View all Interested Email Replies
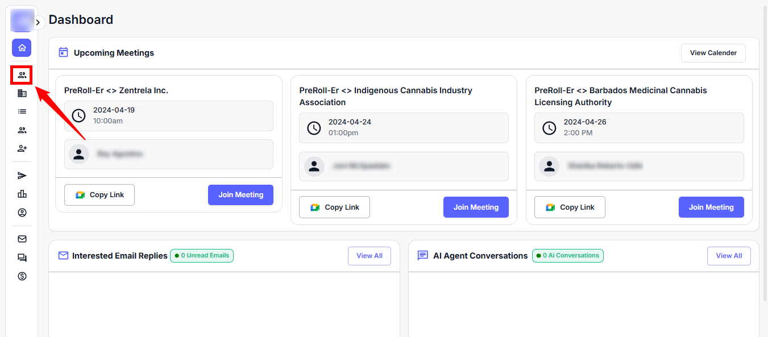The image size is (768, 337). coord(369,256)
